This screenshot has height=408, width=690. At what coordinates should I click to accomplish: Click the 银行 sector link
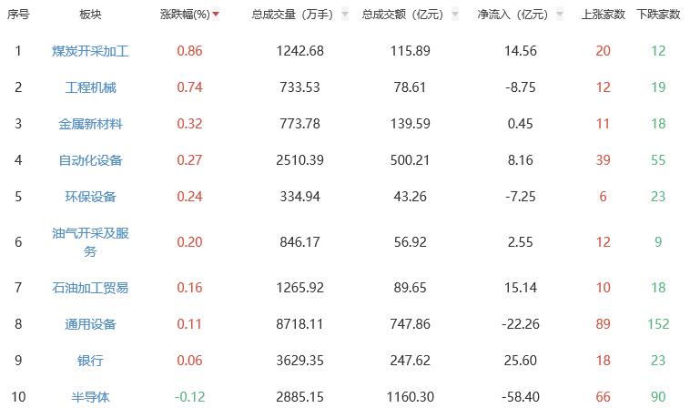[90, 361]
